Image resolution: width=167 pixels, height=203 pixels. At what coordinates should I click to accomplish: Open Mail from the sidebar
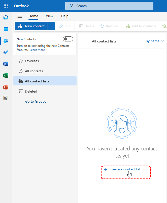[6, 17]
